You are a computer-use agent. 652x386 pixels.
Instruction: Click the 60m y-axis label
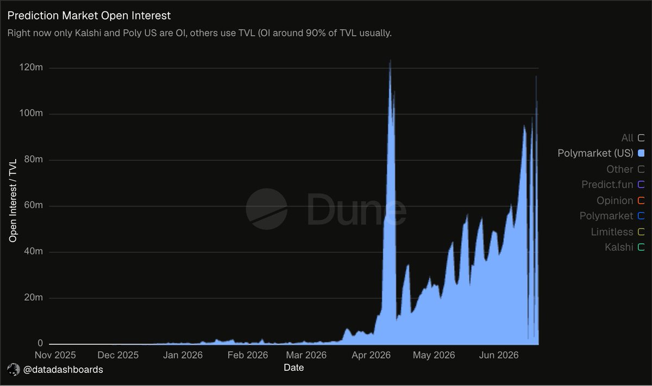click(x=33, y=206)
